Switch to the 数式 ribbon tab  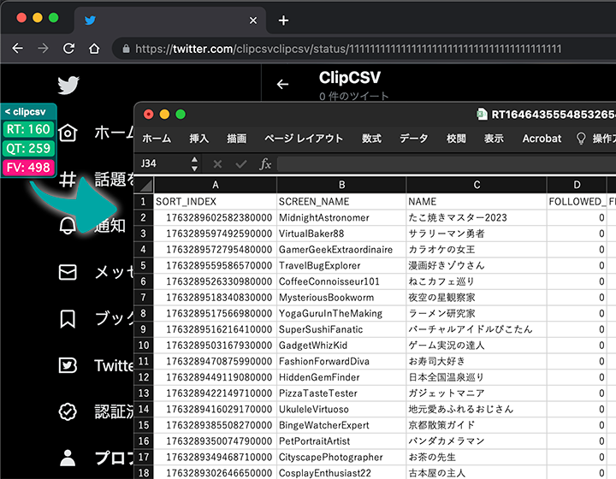(x=371, y=139)
